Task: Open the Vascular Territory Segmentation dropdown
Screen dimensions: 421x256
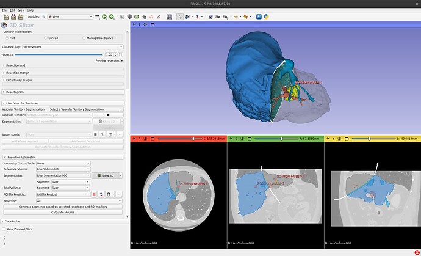Action: coord(86,109)
